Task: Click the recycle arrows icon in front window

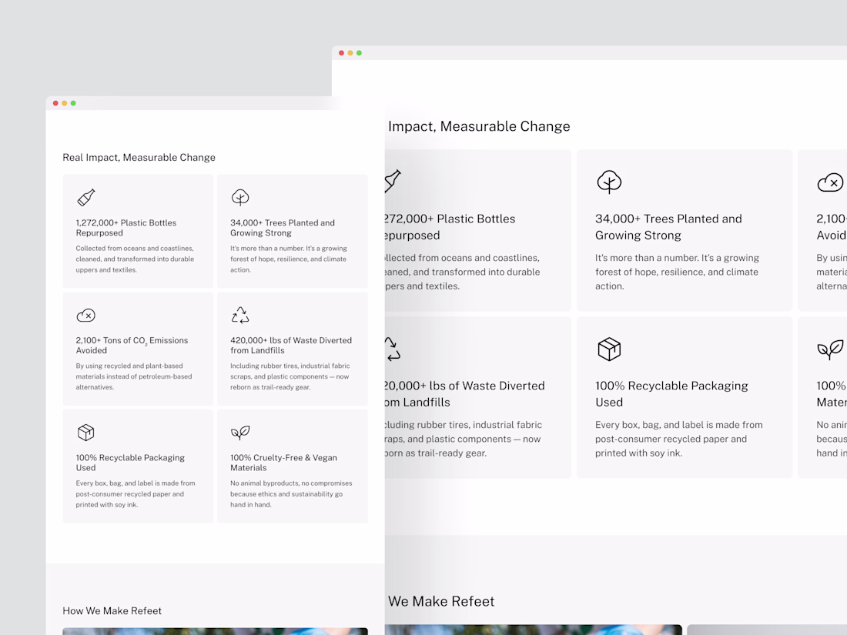Action: 240,315
